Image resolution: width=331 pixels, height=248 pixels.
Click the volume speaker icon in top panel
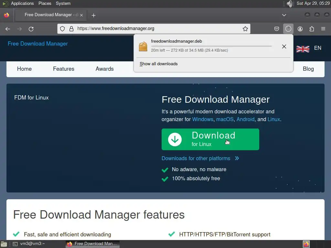(290, 4)
